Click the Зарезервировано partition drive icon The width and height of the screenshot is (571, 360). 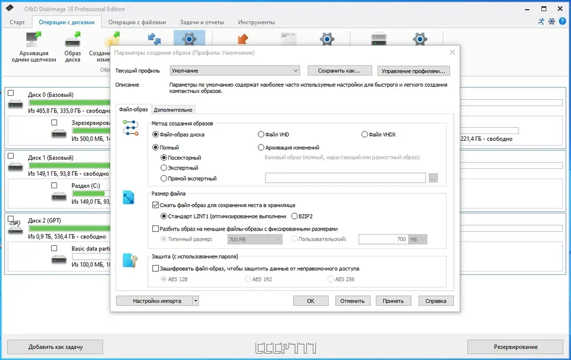point(59,134)
